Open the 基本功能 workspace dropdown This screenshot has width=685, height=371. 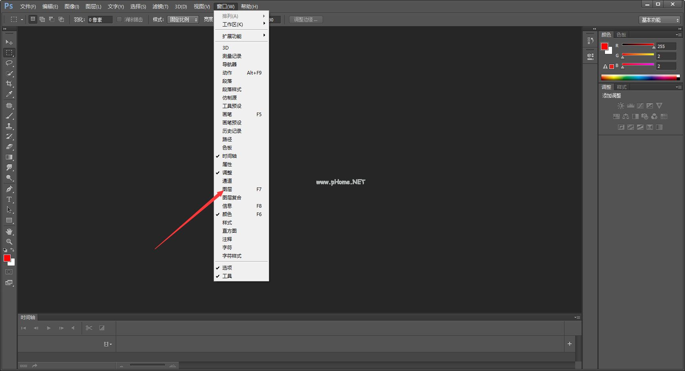point(660,20)
